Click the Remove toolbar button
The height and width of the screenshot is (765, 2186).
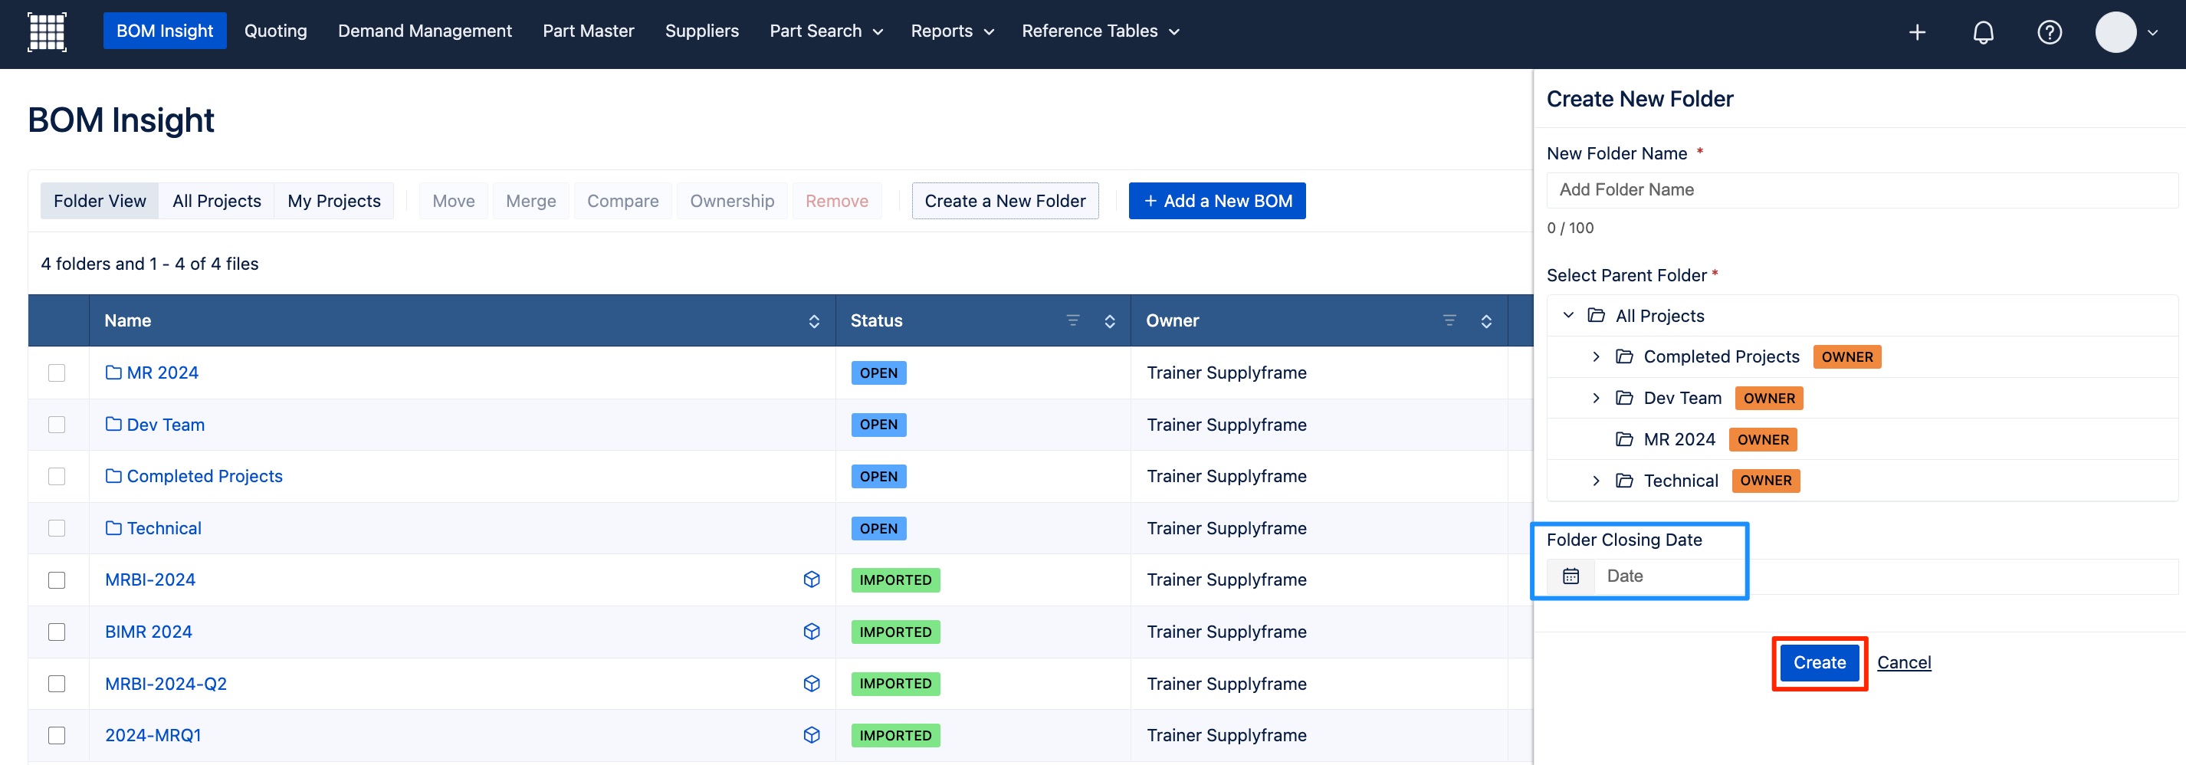pos(837,202)
